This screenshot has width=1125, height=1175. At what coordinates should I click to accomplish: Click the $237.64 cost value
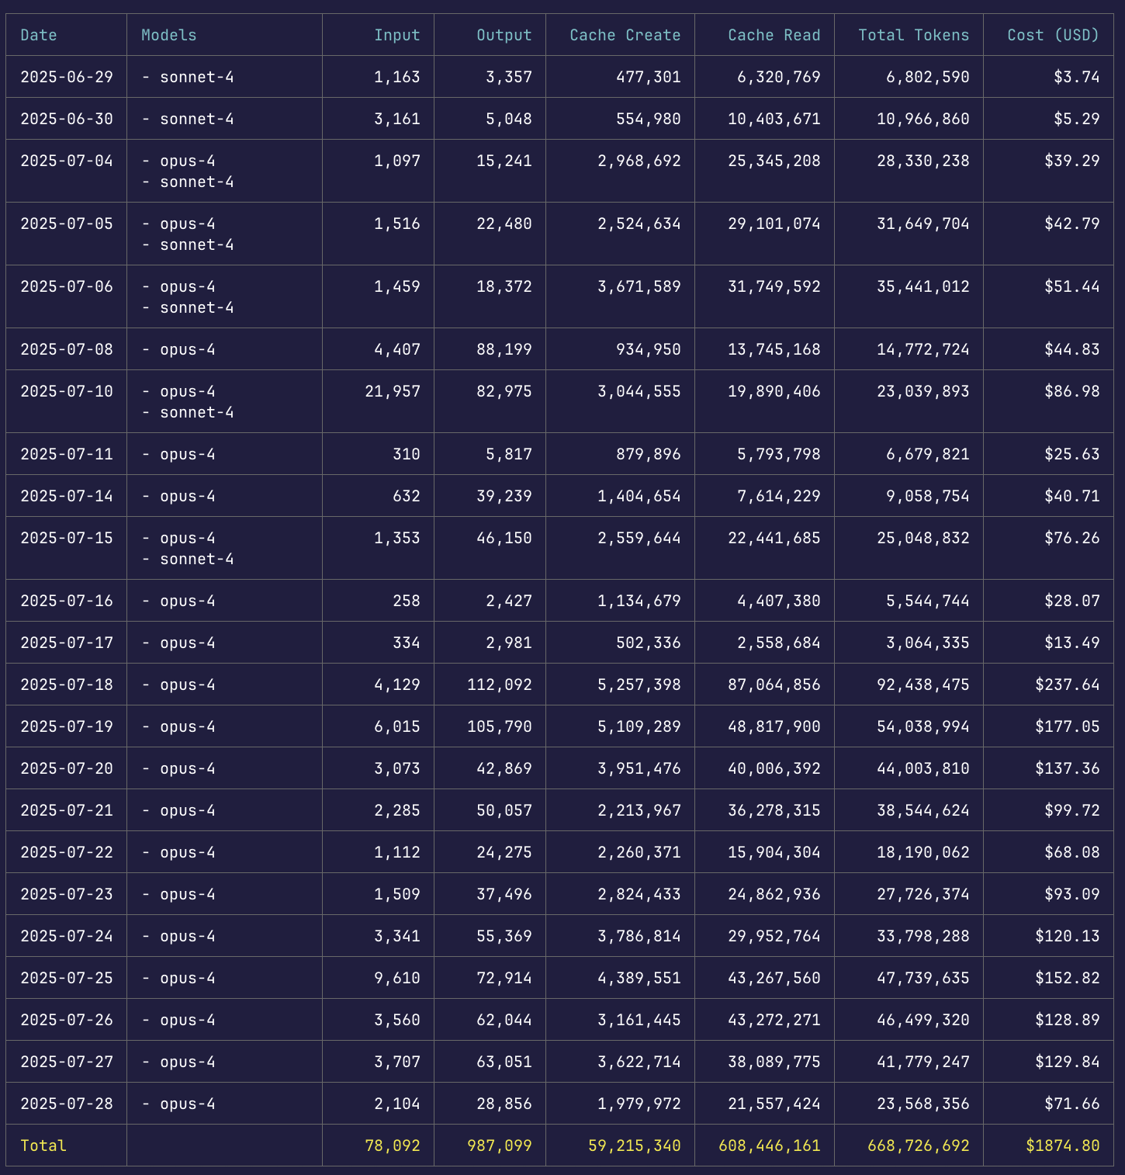point(1067,685)
